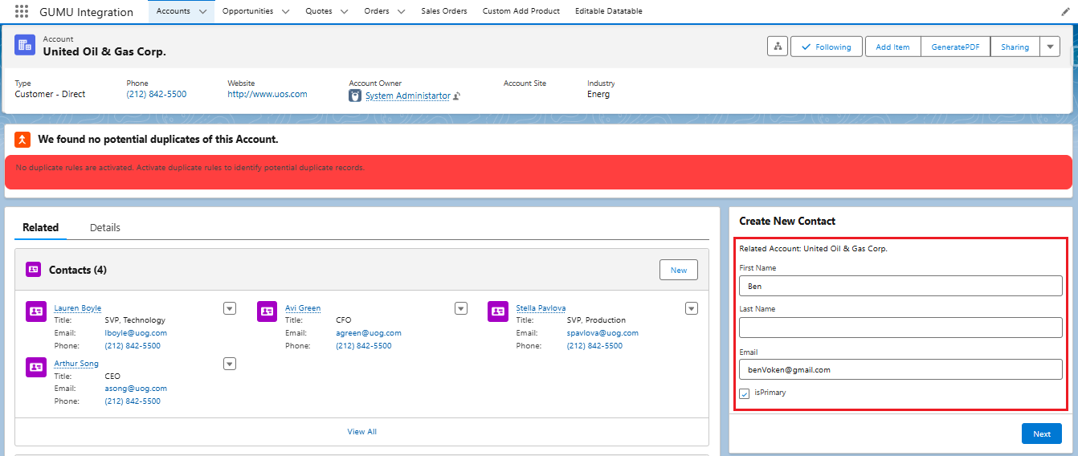This screenshot has width=1078, height=456.
Task: View account hierarchy icon
Action: (778, 47)
